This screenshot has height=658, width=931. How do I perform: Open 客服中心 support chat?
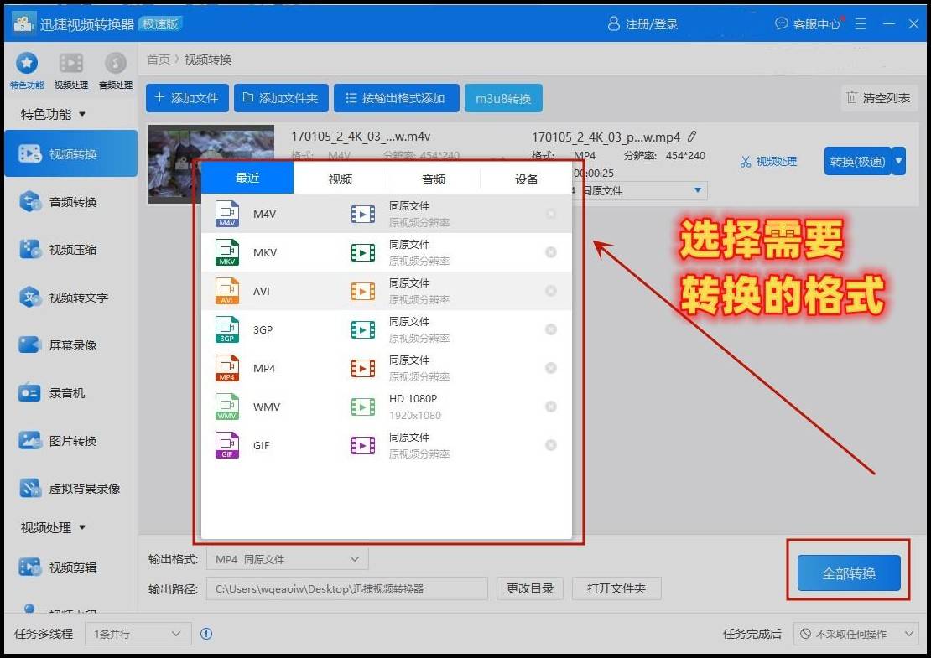(x=808, y=24)
